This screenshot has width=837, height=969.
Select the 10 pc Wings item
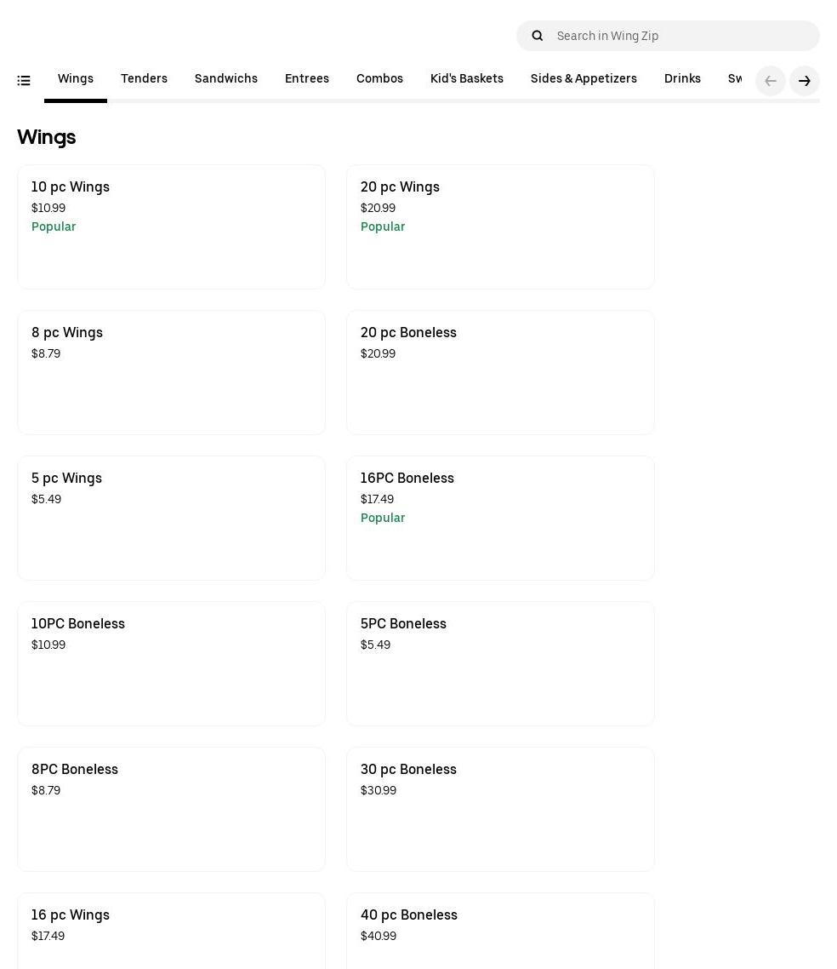(x=171, y=226)
